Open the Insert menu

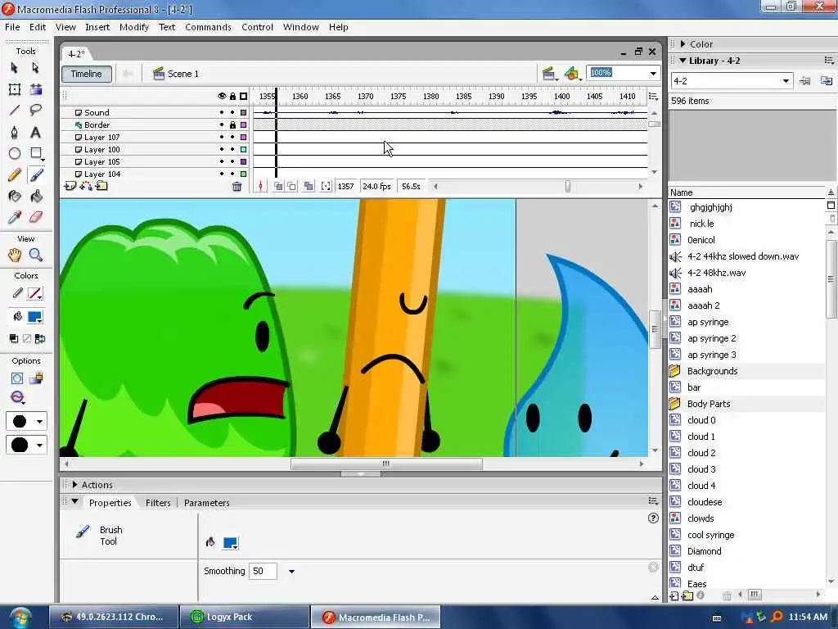pos(97,27)
